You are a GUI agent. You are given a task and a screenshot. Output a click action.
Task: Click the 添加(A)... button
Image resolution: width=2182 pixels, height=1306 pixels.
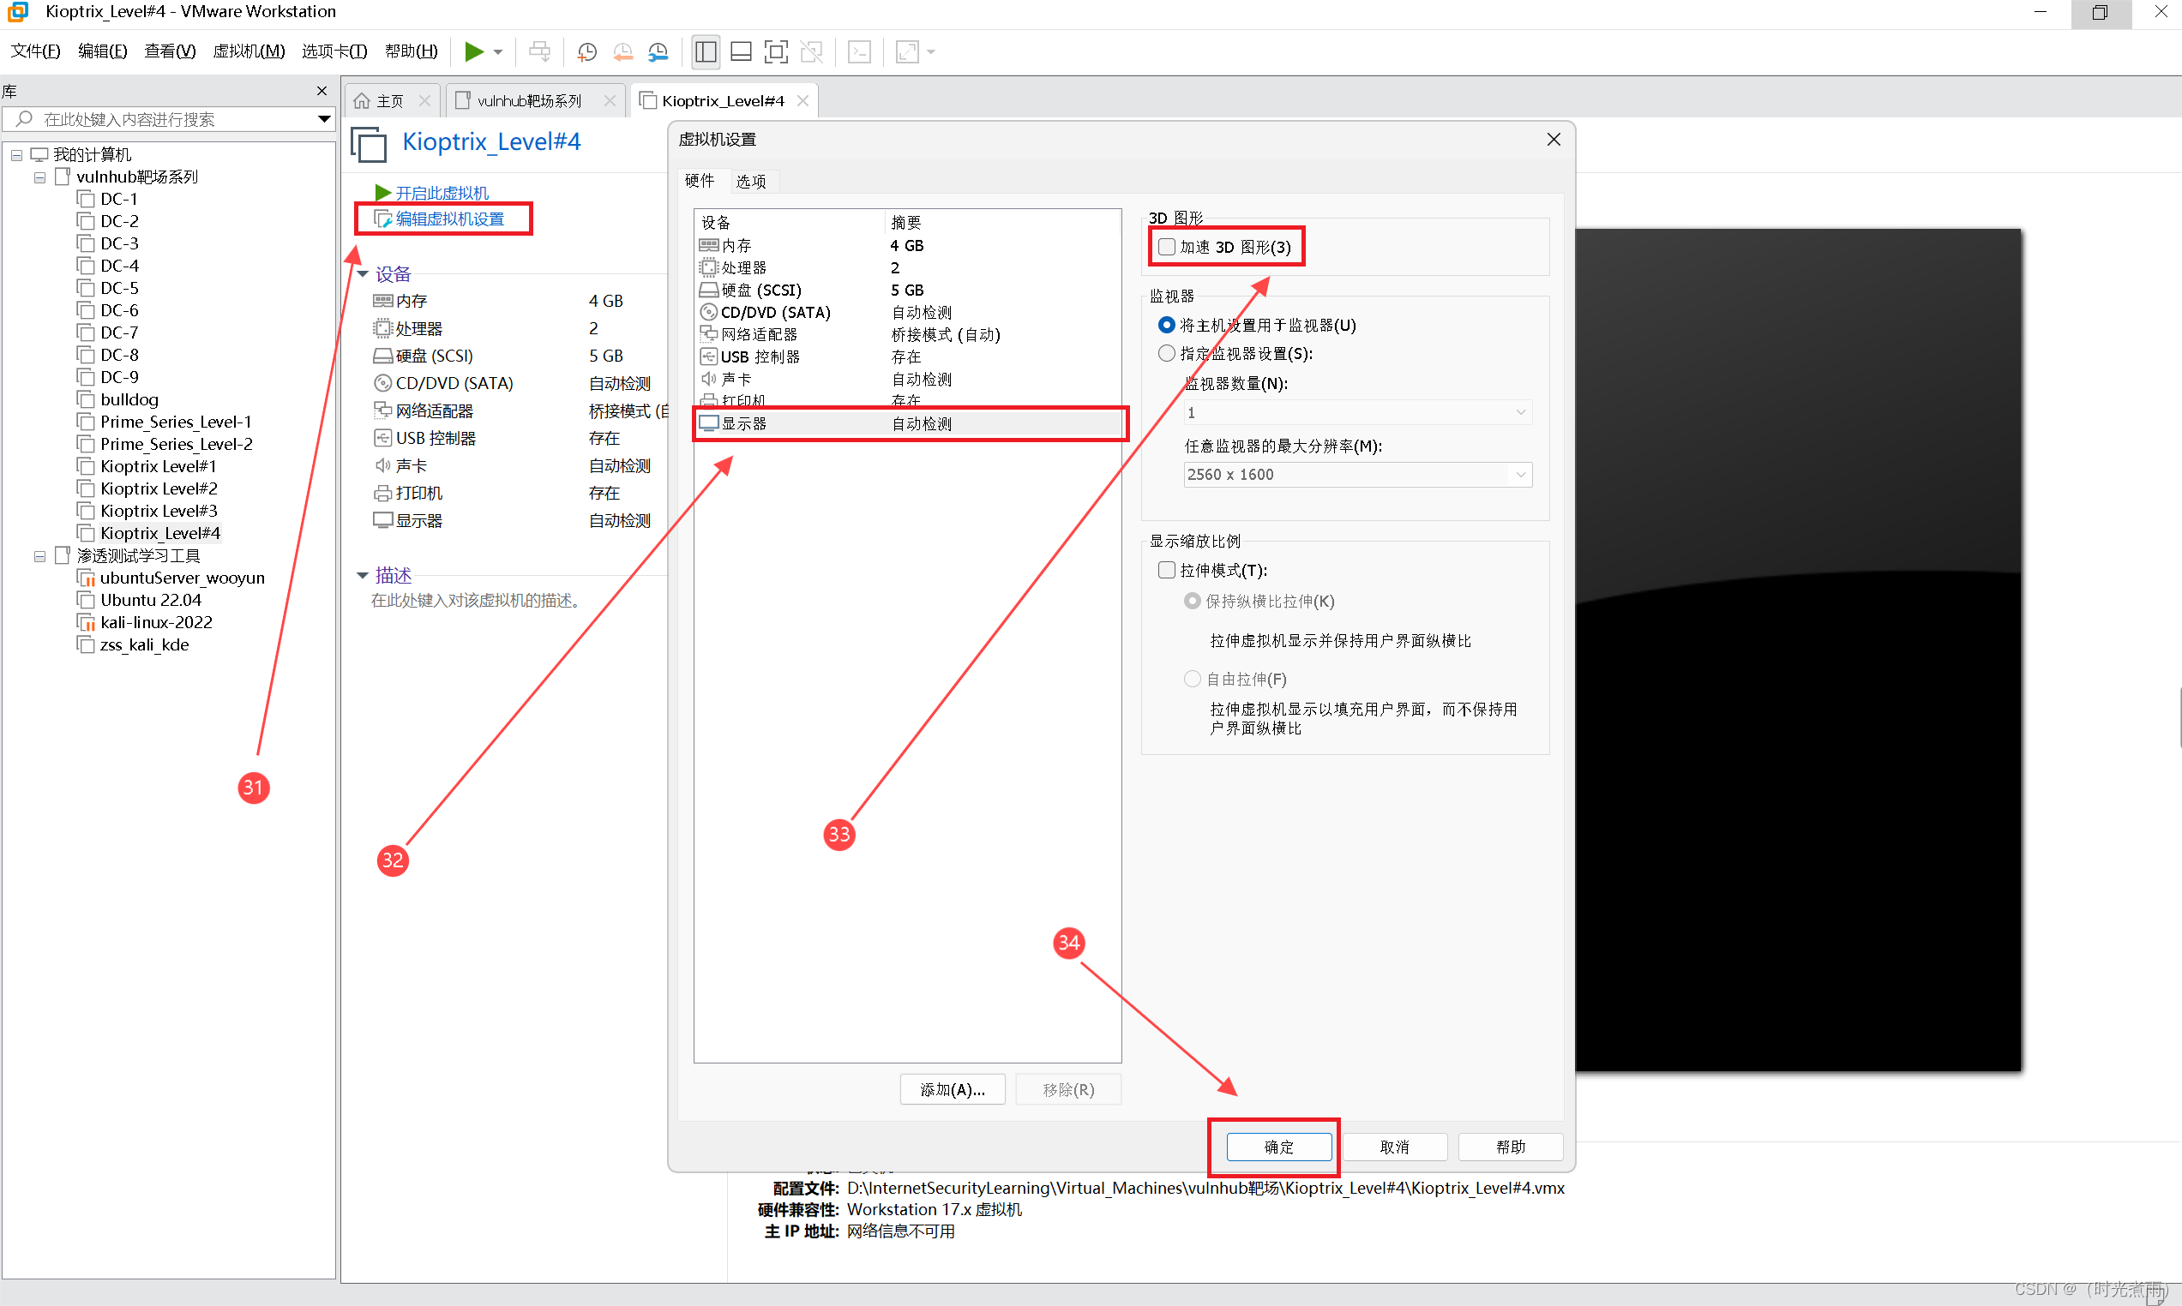pos(953,1090)
